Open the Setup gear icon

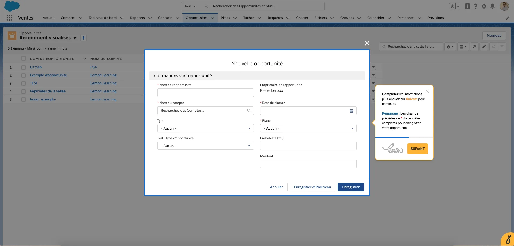click(x=484, y=6)
